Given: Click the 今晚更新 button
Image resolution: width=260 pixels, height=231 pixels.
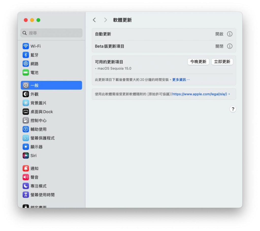Looking at the screenshot, I should click(x=198, y=62).
